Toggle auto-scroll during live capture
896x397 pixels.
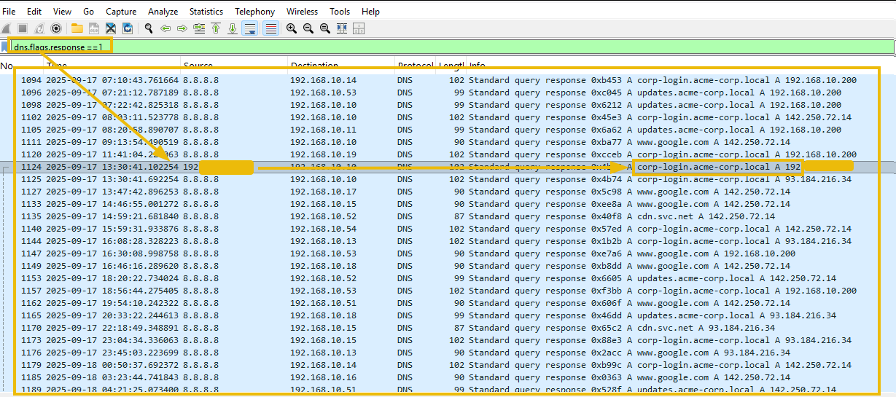pyautogui.click(x=249, y=28)
